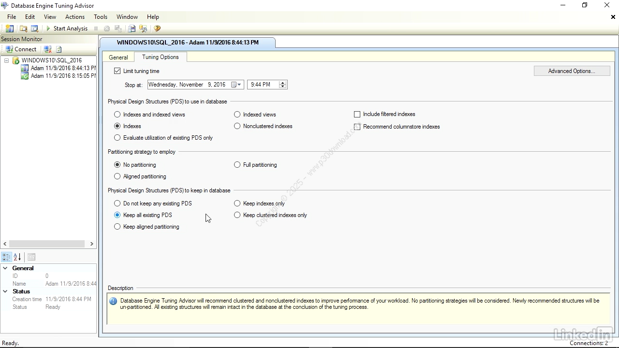The height and width of the screenshot is (348, 619).
Task: Select Keep aligned partitioning option
Action: click(117, 227)
